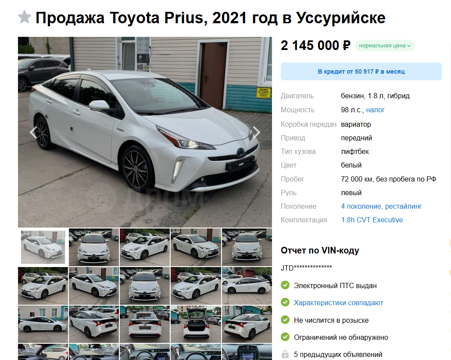The image size is (451, 360).
Task: Open the налог tax link
Action: tap(376, 110)
